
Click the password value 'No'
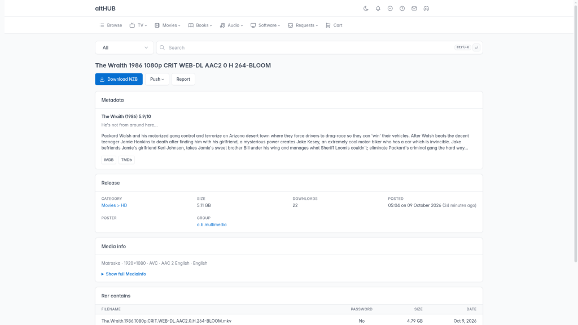point(362,321)
